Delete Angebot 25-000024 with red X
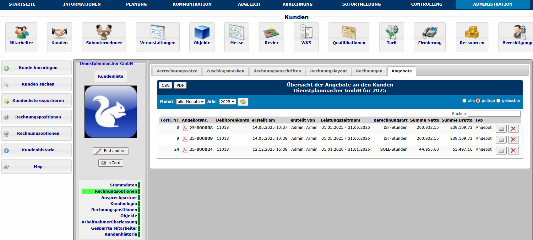 point(513,151)
